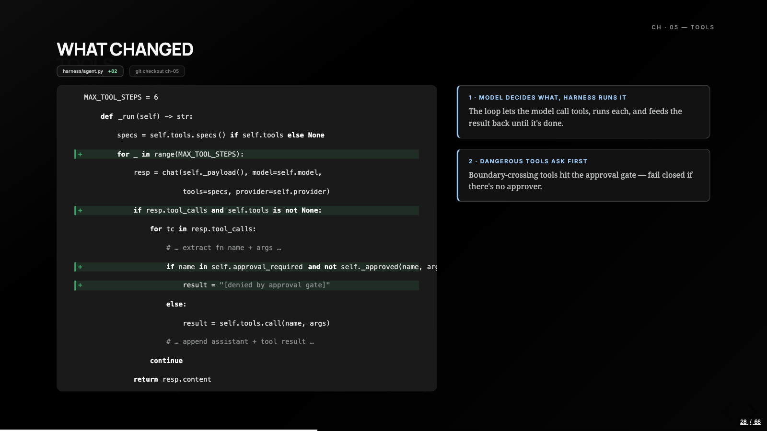The image size is (767, 431).
Task: Click the append assistant + tool result comment
Action: click(x=240, y=341)
